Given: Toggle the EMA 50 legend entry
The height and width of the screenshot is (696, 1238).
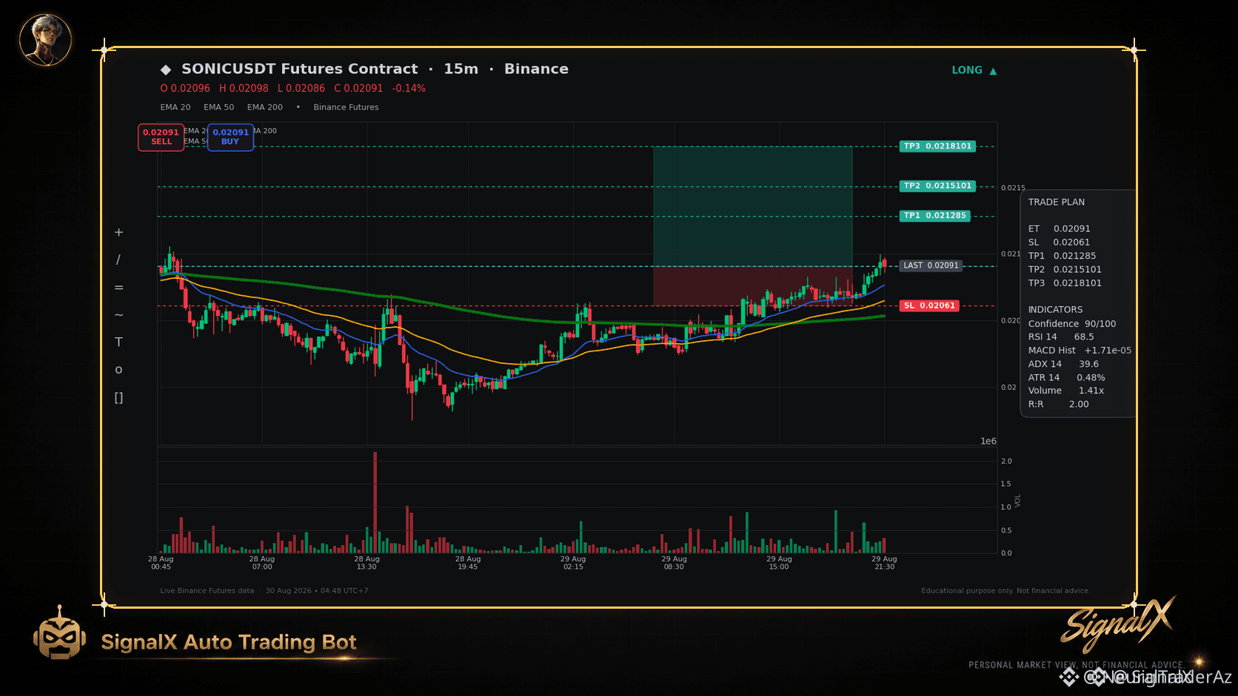Looking at the screenshot, I should click(218, 107).
